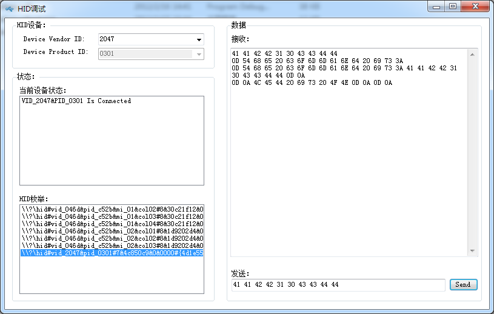
Task: Open the Device Vendor ID dropdown
Action: pos(198,40)
